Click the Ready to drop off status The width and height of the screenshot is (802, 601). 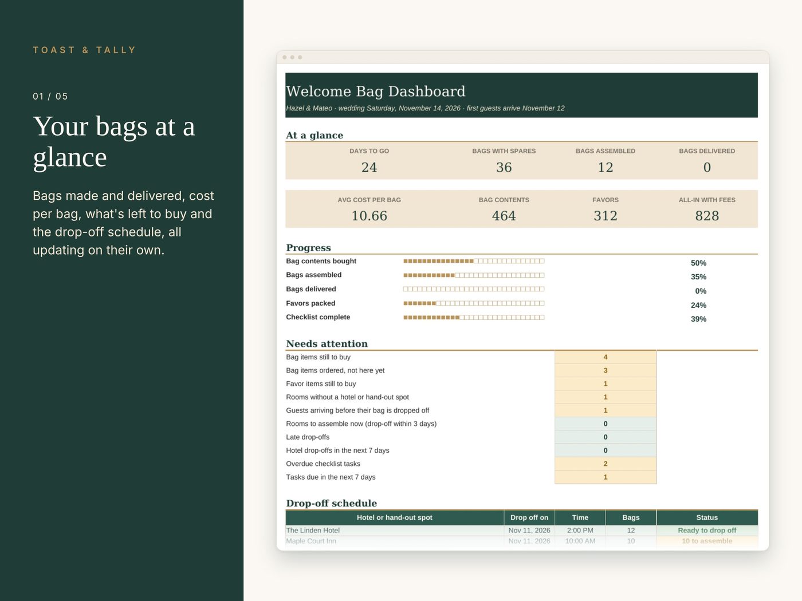(x=707, y=531)
